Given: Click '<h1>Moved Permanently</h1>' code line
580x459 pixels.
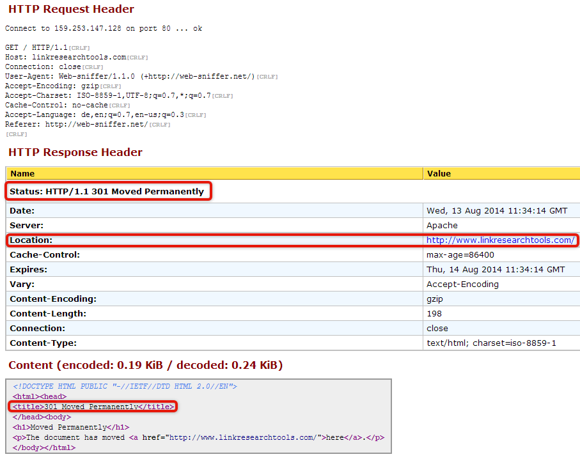Looking at the screenshot, I should 71,427.
